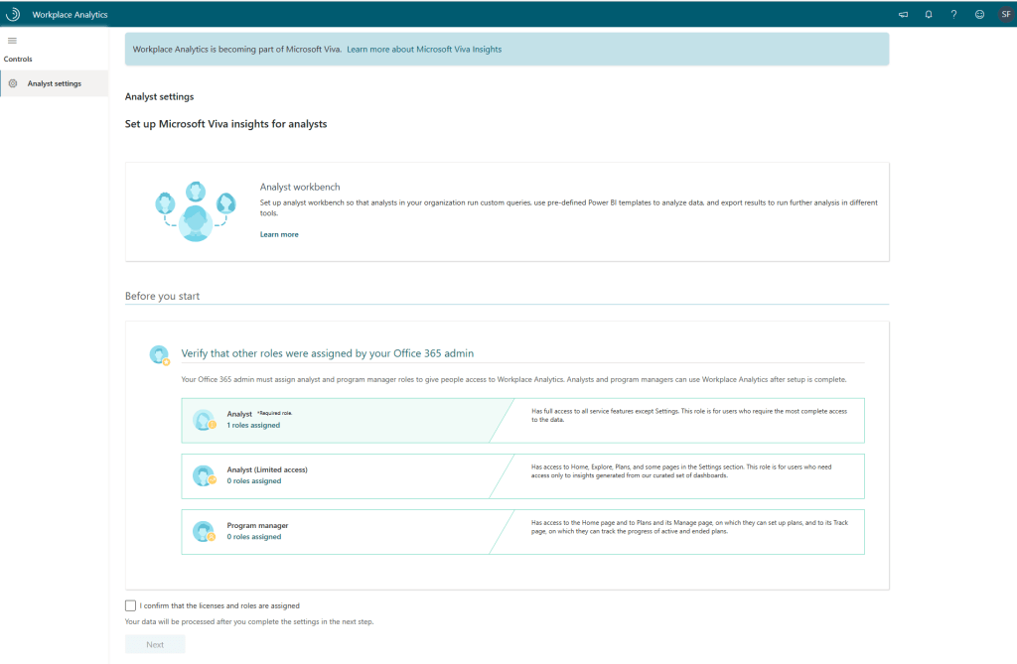1017x664 pixels.
Task: Open Program manager 0 roles assigned link
Action: click(x=253, y=536)
